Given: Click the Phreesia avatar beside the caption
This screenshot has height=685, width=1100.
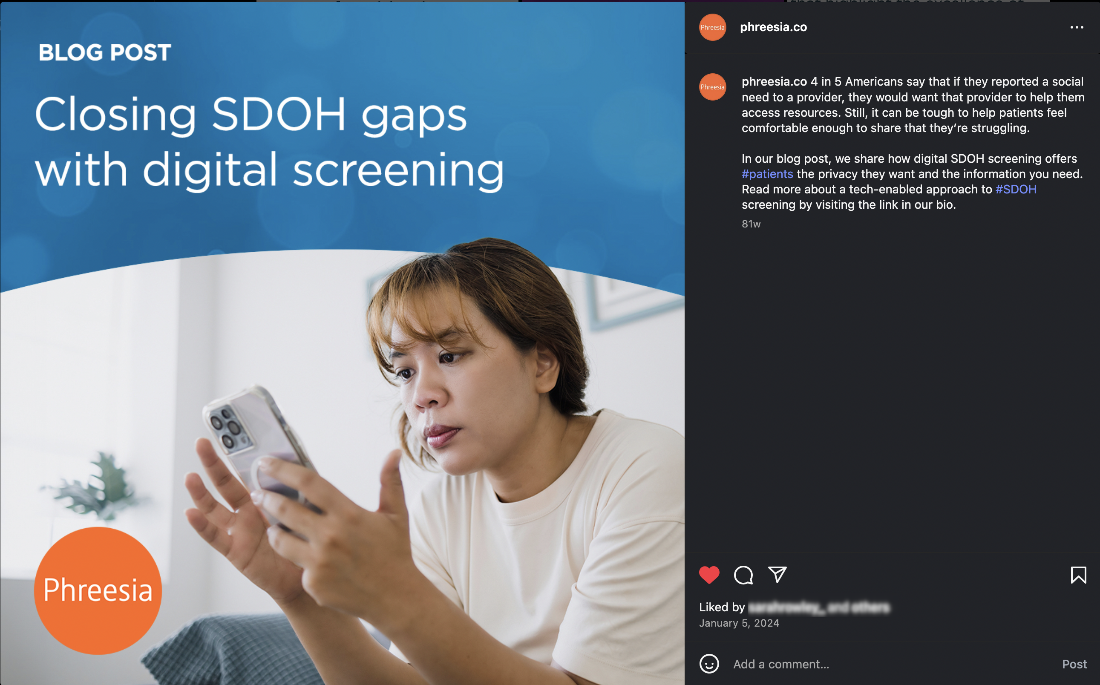Looking at the screenshot, I should click(x=713, y=87).
